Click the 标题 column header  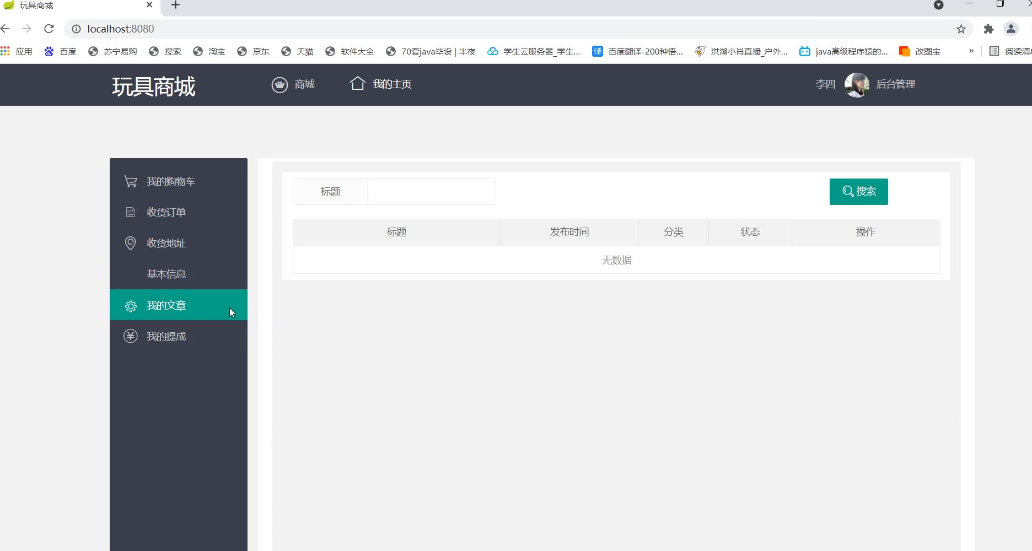coord(396,232)
